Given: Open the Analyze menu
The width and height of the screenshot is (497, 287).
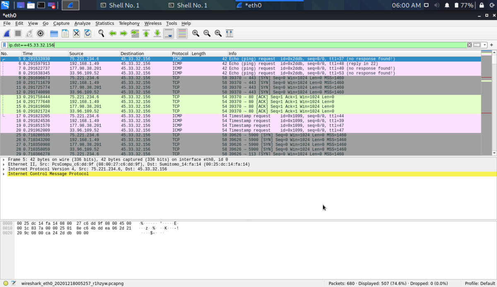Looking at the screenshot, I should pyautogui.click(x=82, y=23).
